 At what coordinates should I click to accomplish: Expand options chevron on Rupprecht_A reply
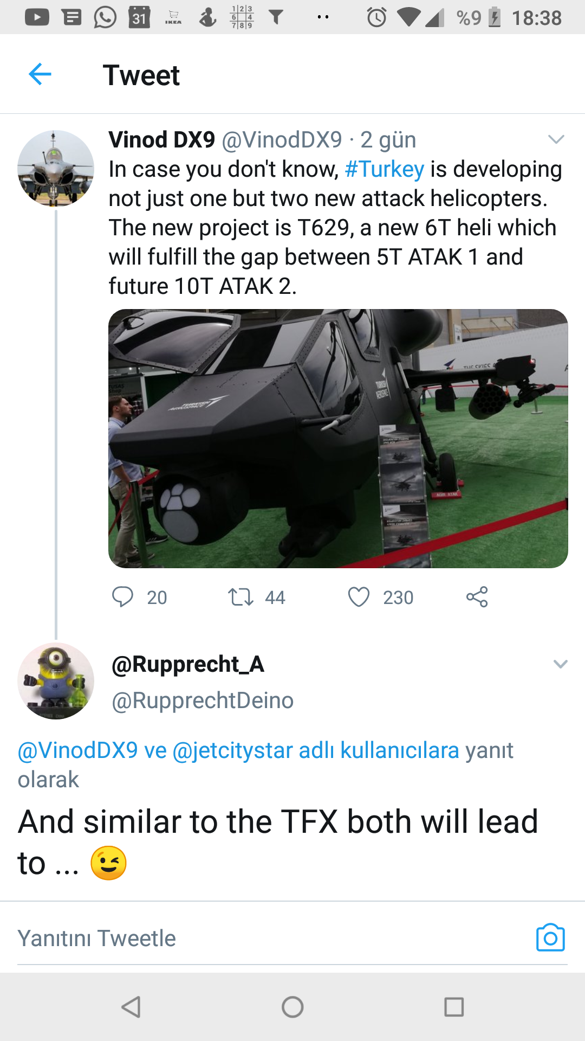pyautogui.click(x=561, y=664)
